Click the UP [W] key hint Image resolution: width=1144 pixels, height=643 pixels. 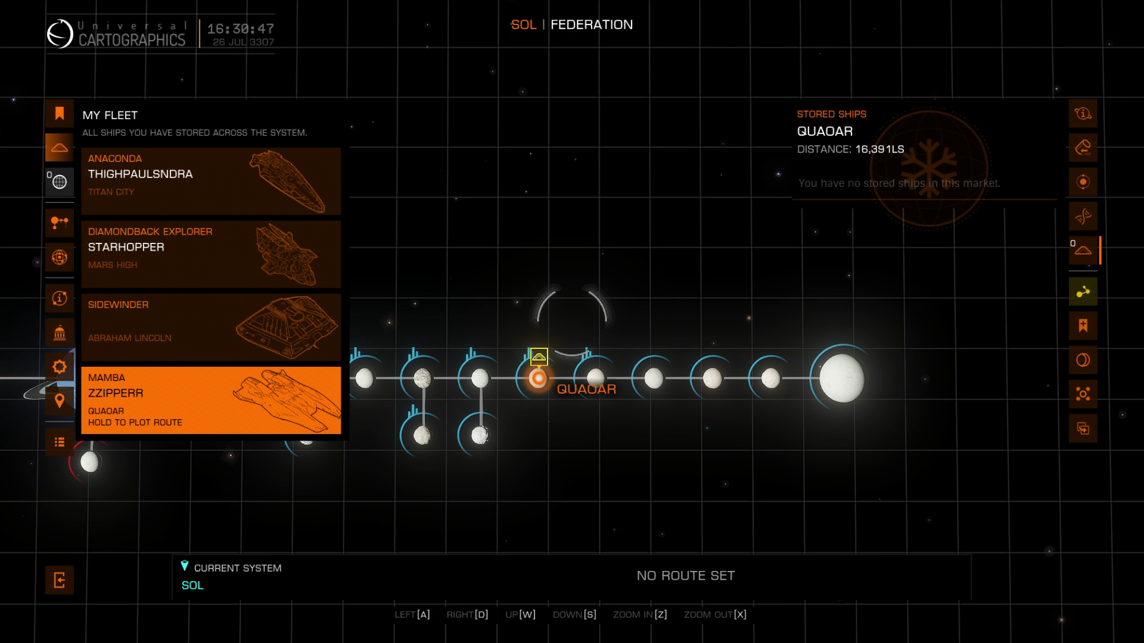pyautogui.click(x=520, y=614)
